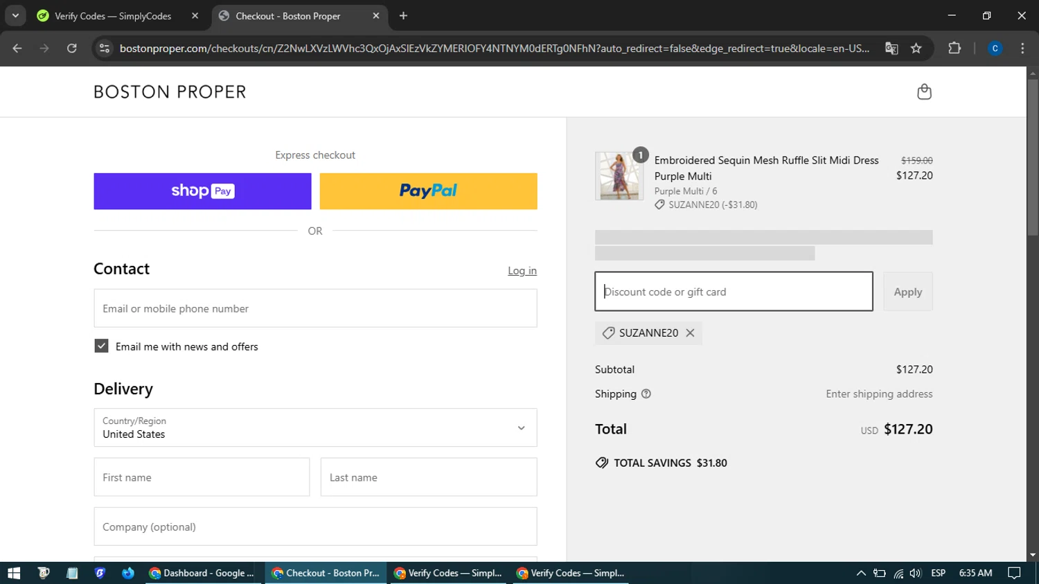The height and width of the screenshot is (584, 1039).
Task: Click the Boston Proper logo
Action: point(170,92)
